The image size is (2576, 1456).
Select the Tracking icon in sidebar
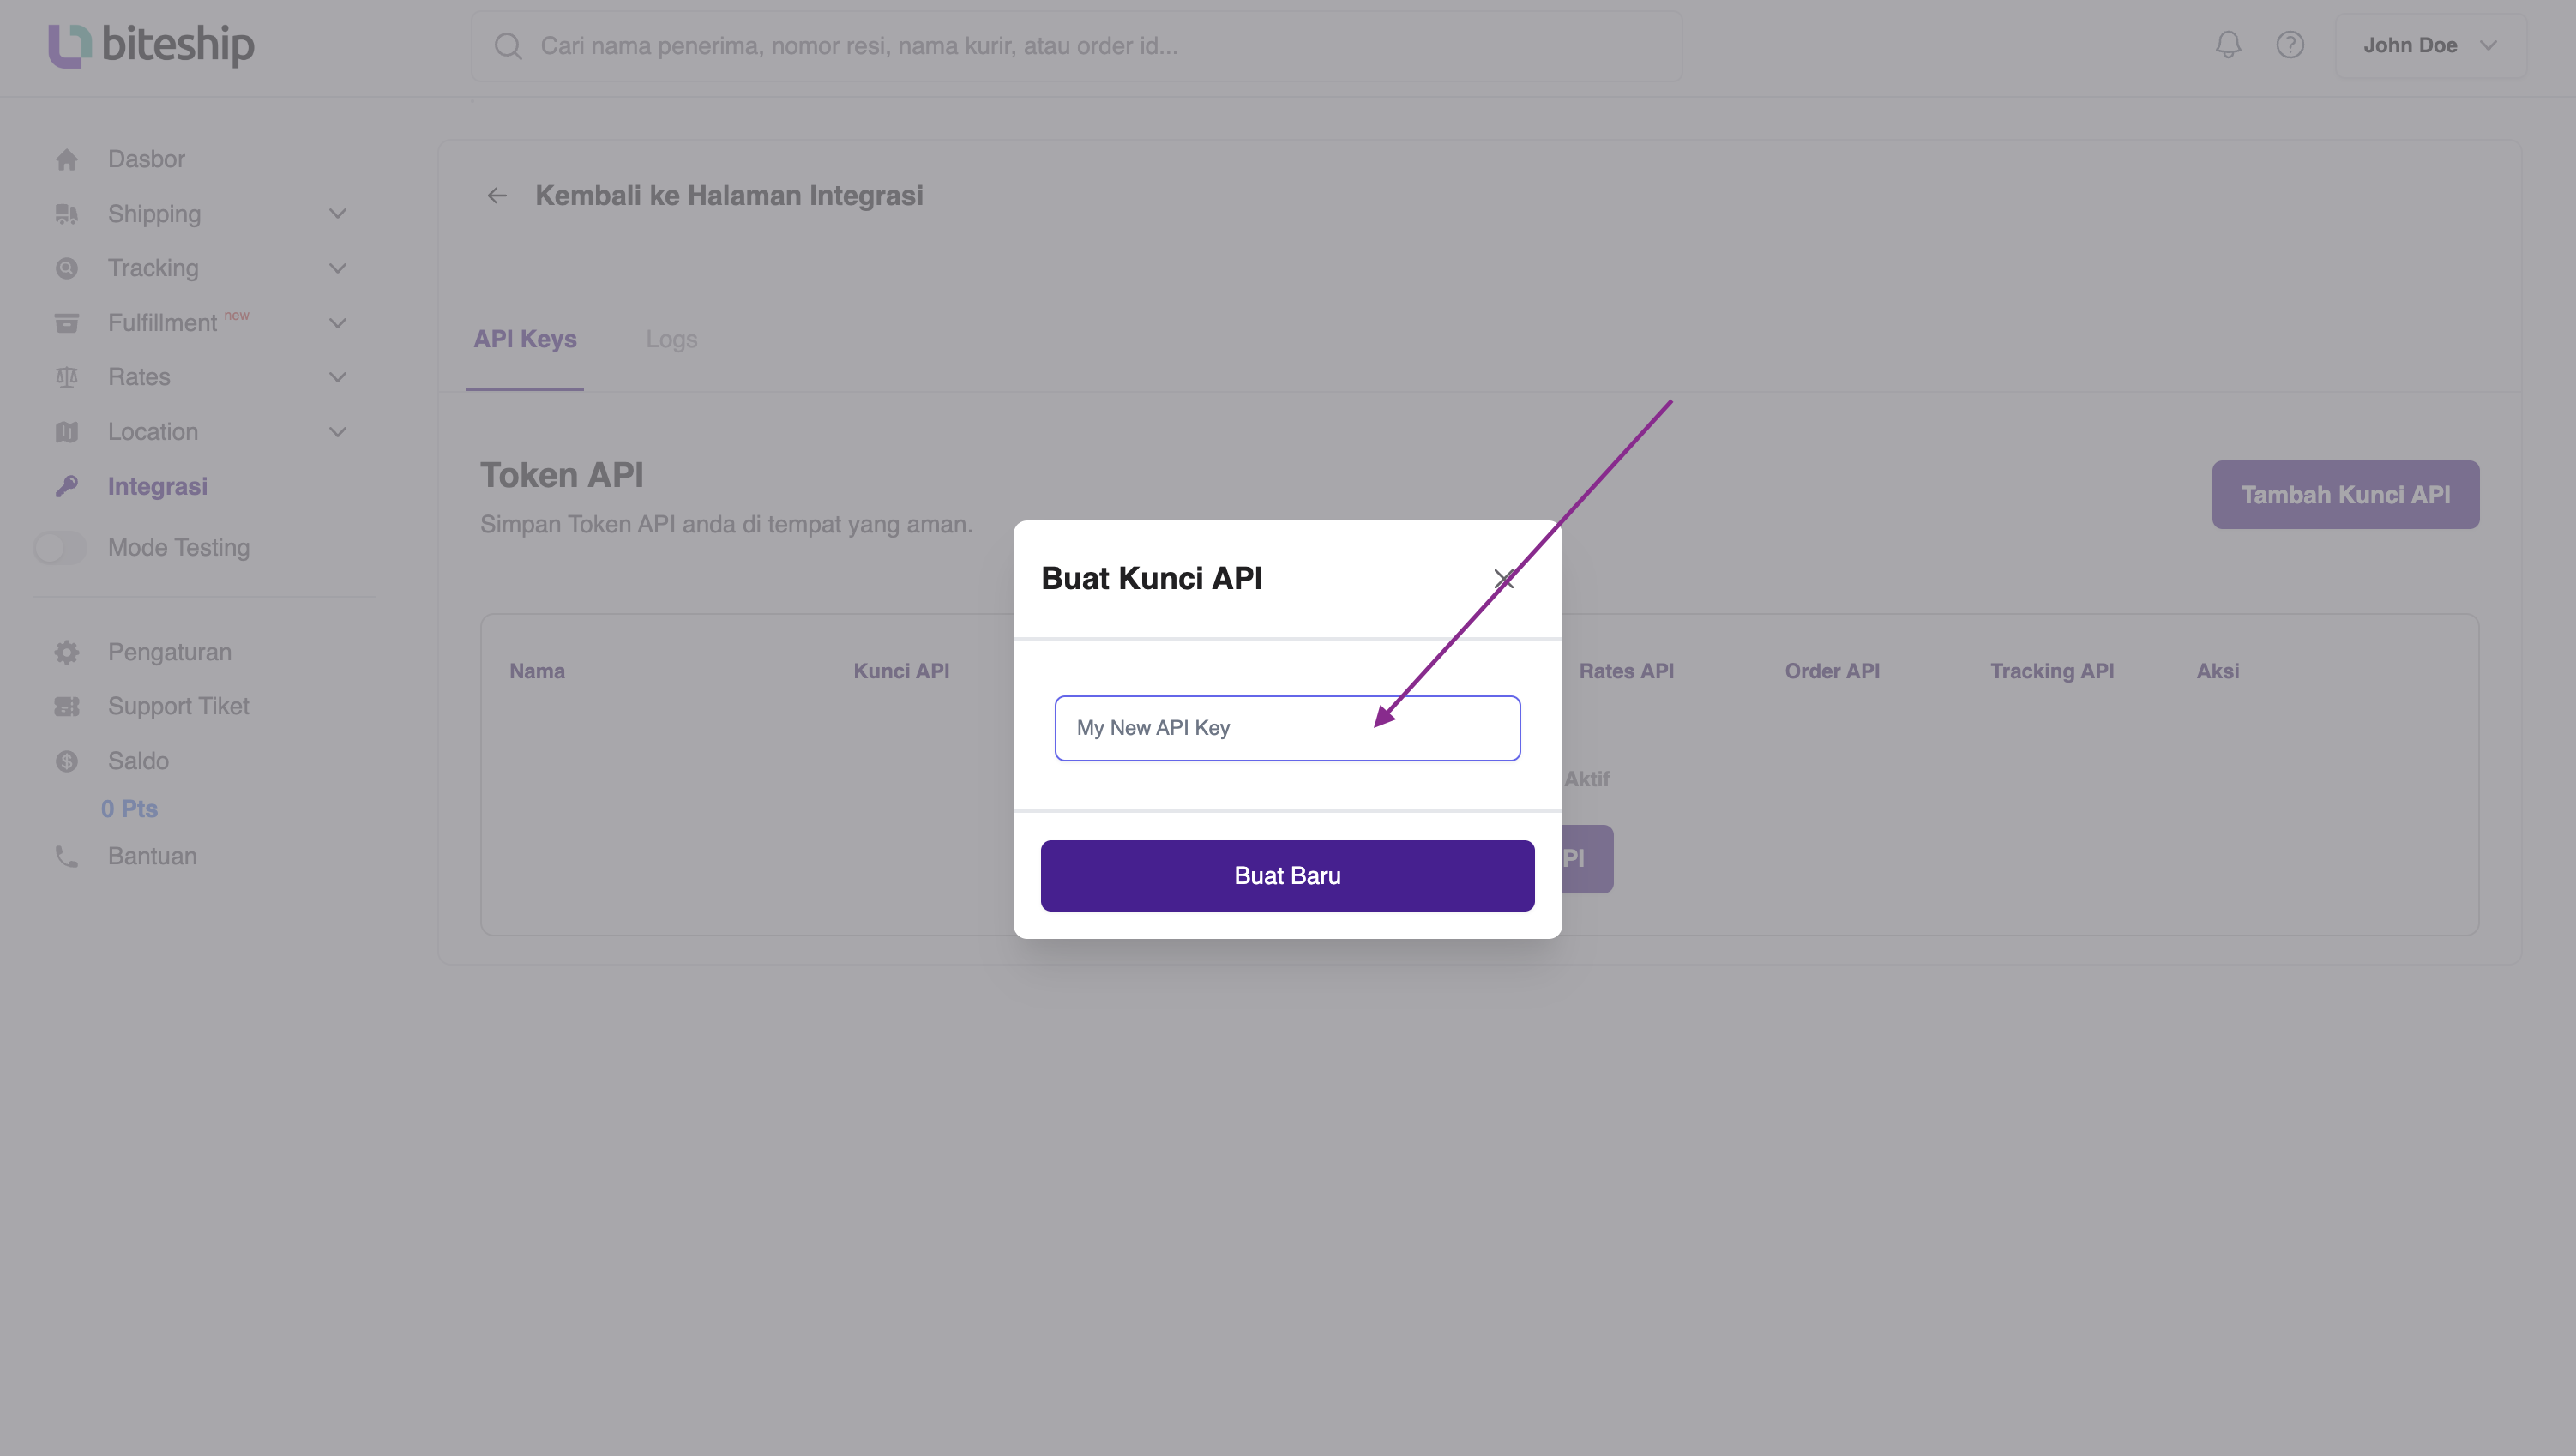pyautogui.click(x=66, y=268)
